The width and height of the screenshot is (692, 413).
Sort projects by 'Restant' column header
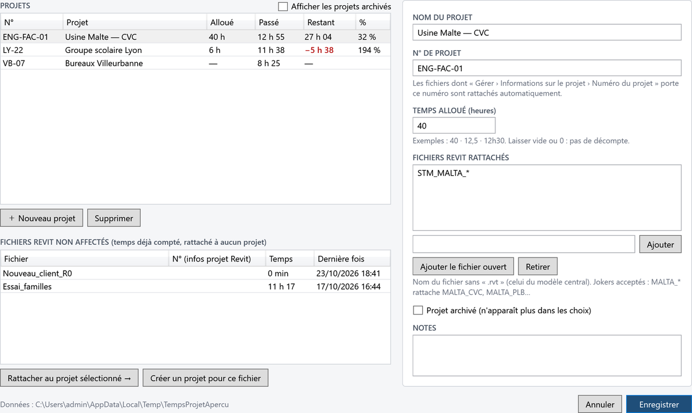click(329, 22)
